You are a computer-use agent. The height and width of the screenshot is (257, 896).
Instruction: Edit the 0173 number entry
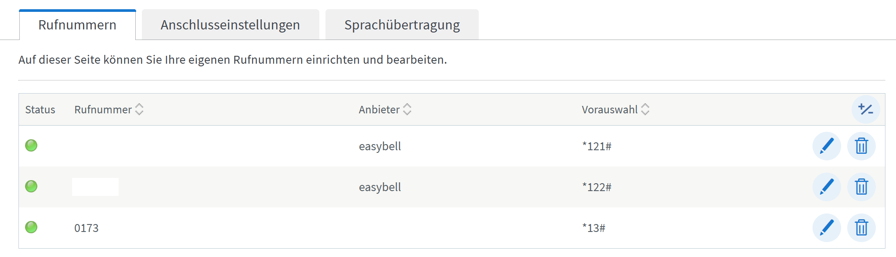pyautogui.click(x=826, y=228)
